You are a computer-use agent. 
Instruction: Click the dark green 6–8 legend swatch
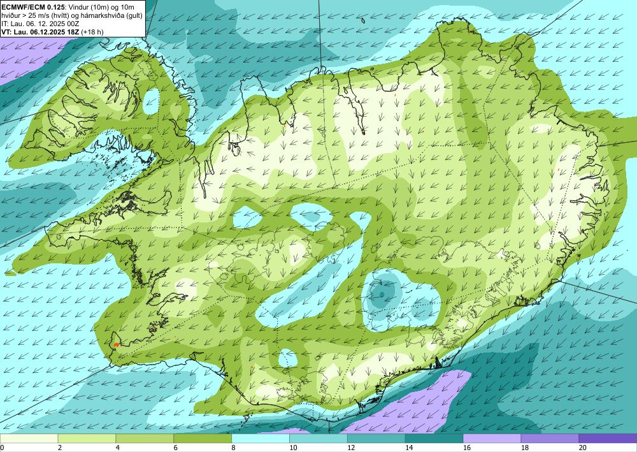click(x=203, y=439)
